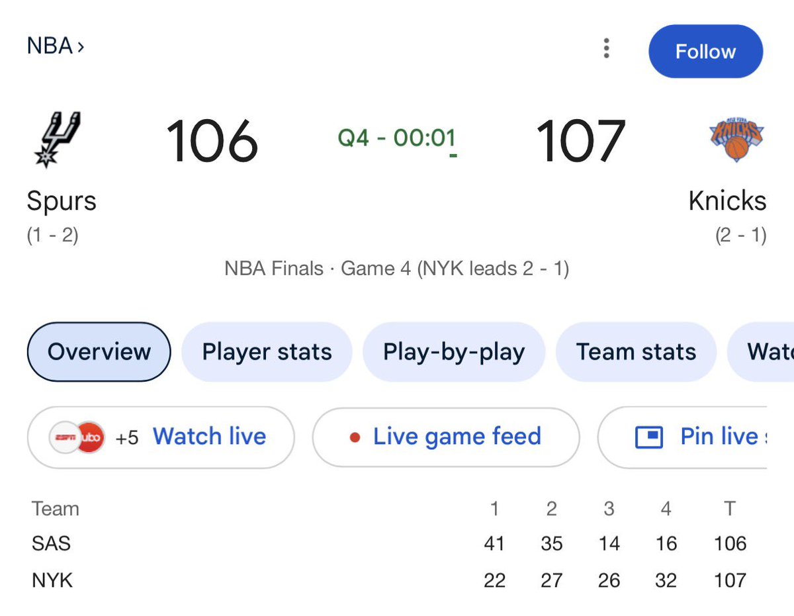Click the Watch live button
This screenshot has height=616, width=794.
point(161,437)
